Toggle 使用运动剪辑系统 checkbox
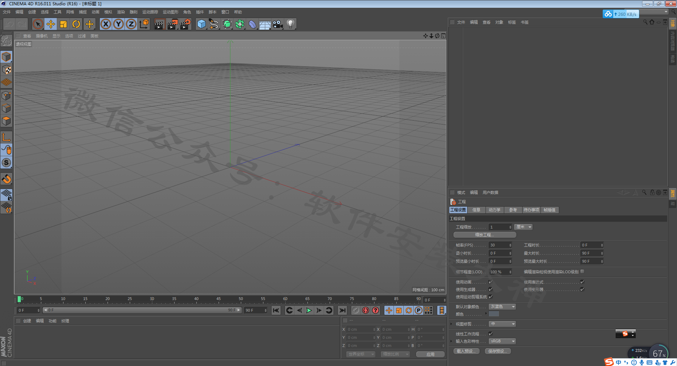 (490, 297)
